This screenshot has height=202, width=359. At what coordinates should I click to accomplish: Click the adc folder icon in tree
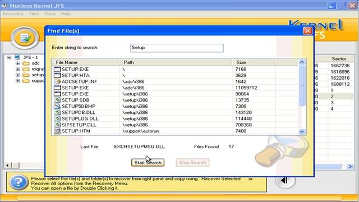click(26, 63)
